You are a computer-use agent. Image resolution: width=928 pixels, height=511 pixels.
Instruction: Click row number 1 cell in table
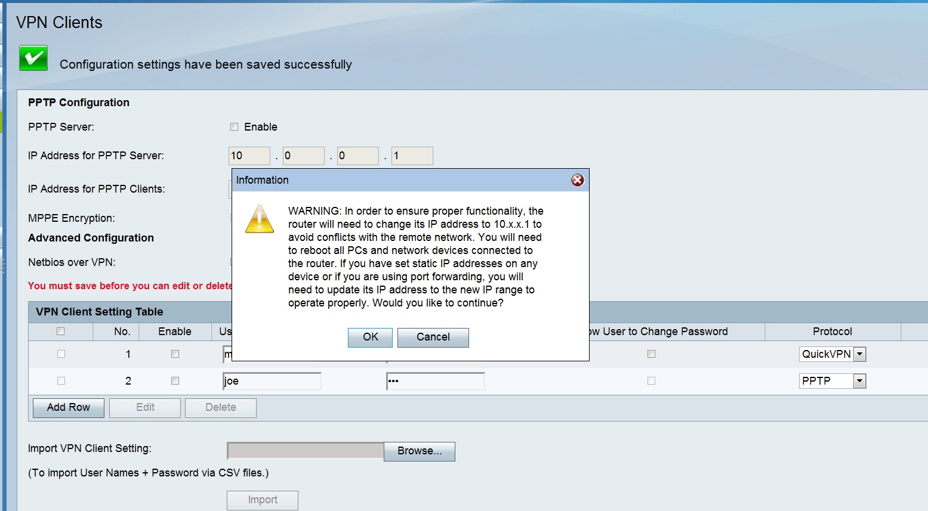click(x=128, y=354)
